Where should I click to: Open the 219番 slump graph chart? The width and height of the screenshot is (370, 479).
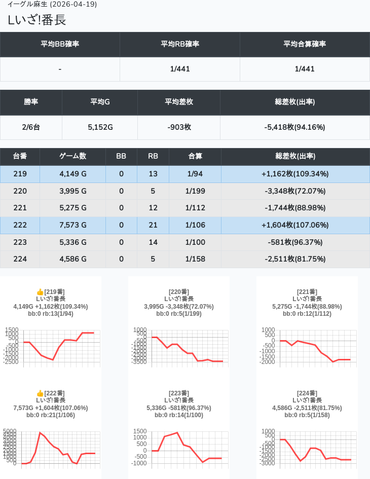(51, 346)
